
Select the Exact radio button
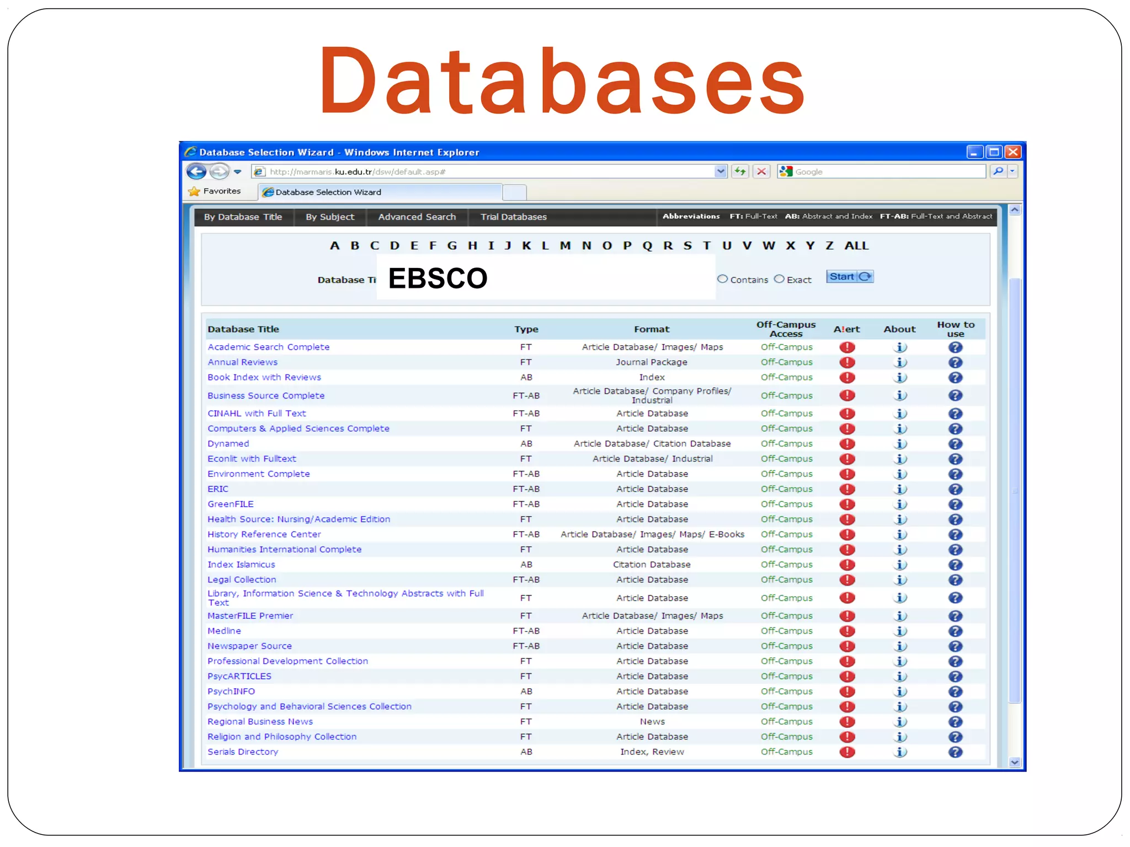click(x=779, y=279)
